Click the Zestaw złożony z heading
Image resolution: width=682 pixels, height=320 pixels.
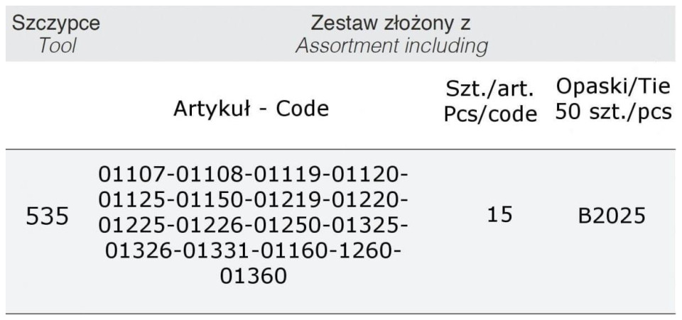tap(391, 23)
